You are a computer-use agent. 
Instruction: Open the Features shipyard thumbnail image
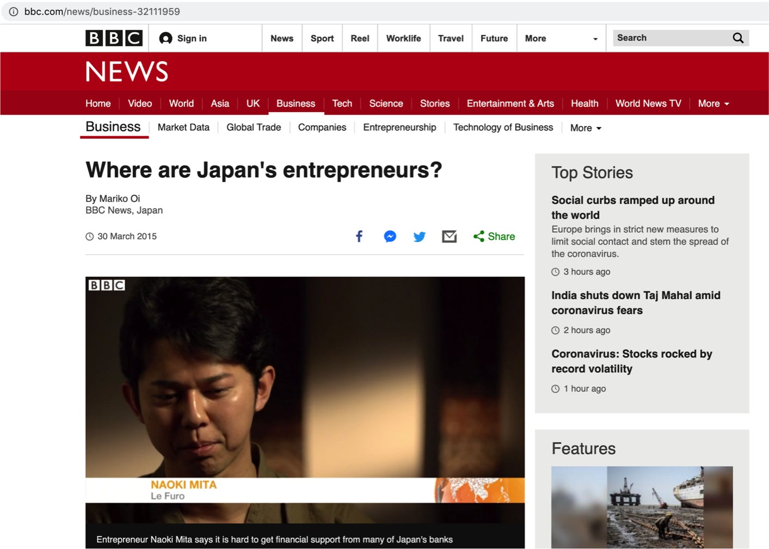point(642,507)
